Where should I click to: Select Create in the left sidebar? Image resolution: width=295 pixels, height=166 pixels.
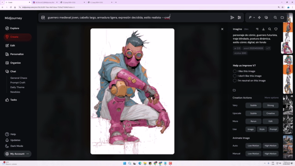click(x=18, y=37)
